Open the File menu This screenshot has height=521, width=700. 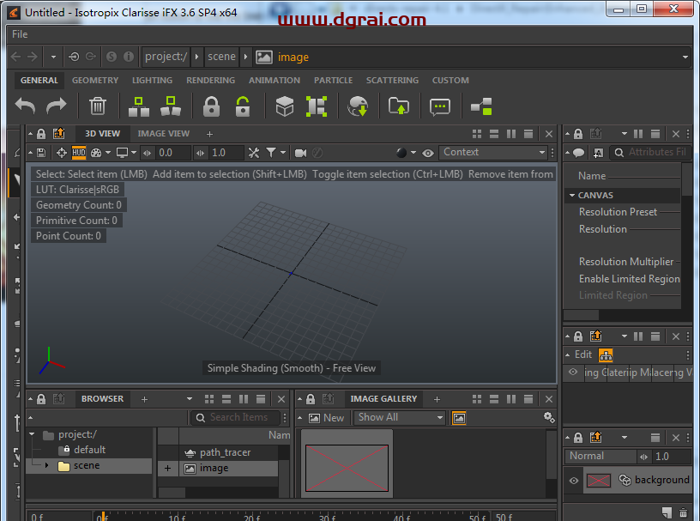(x=19, y=34)
